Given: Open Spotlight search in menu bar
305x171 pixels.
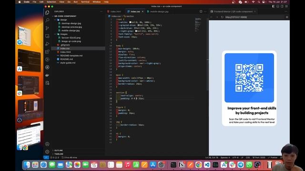Looking at the screenshot, I should tap(259, 2).
